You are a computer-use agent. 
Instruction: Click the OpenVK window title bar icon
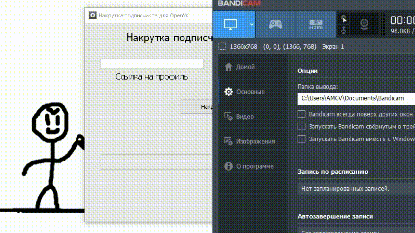click(x=92, y=15)
